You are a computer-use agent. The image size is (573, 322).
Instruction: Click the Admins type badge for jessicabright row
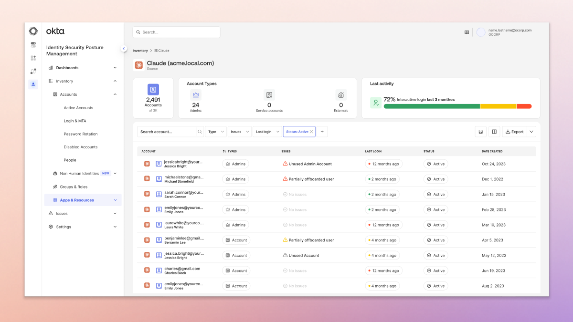pyautogui.click(x=235, y=164)
